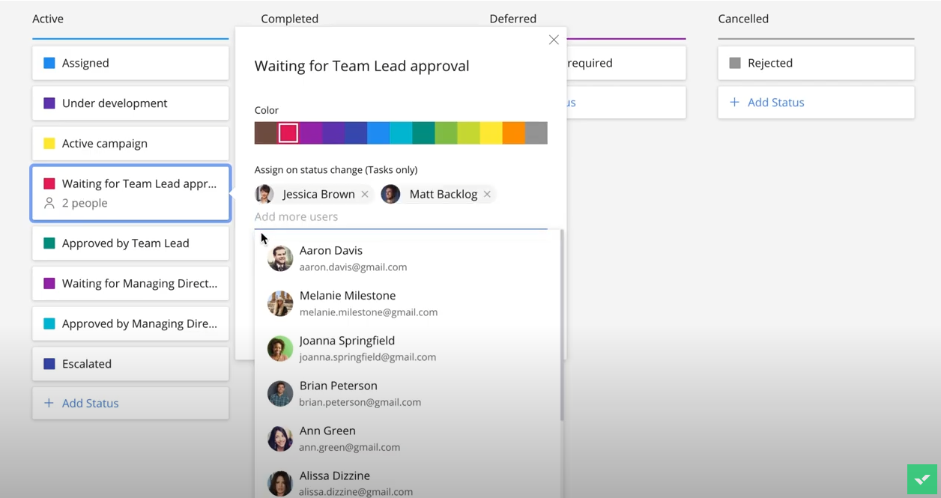Click the gray square beside Rejected

[735, 63]
